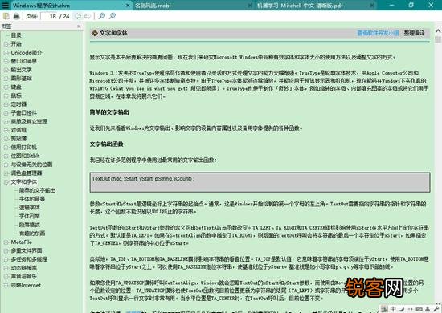Select 剪贴簿 bookmark
The width and height of the screenshot is (442, 313).
pos(18,139)
